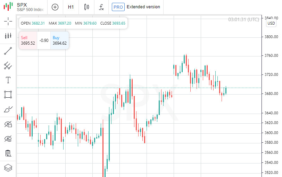Select the crosshair cursor tool
282x177 pixels.
(x=8, y=21)
